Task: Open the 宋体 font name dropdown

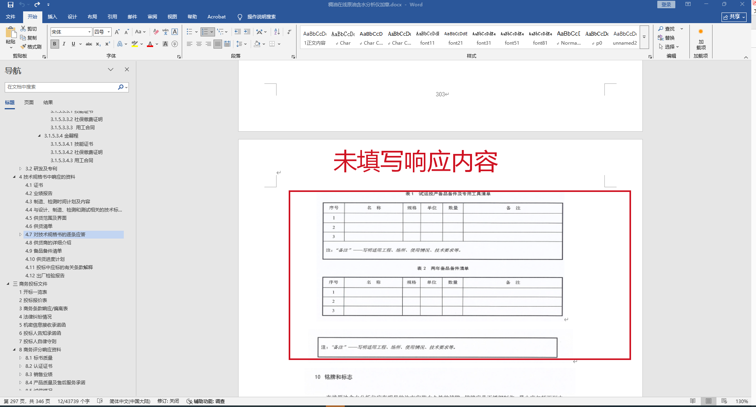Action: pos(89,32)
